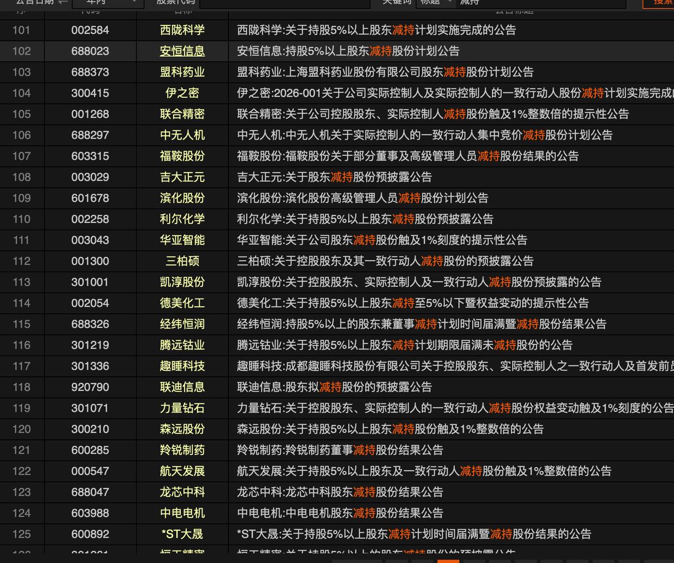Select stock name 吉大正元
674x563 pixels.
[182, 177]
